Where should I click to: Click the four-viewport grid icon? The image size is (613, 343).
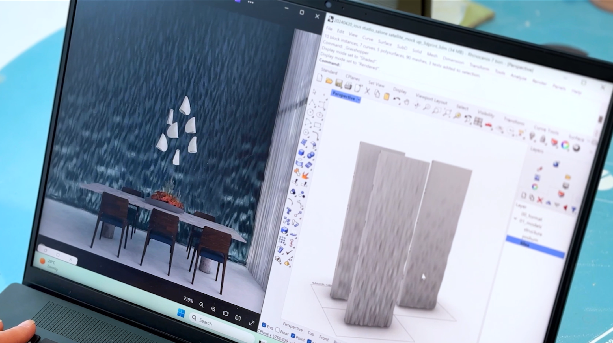478,122
